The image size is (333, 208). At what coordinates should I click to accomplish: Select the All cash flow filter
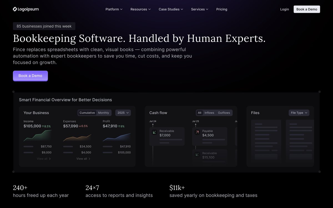200,113
